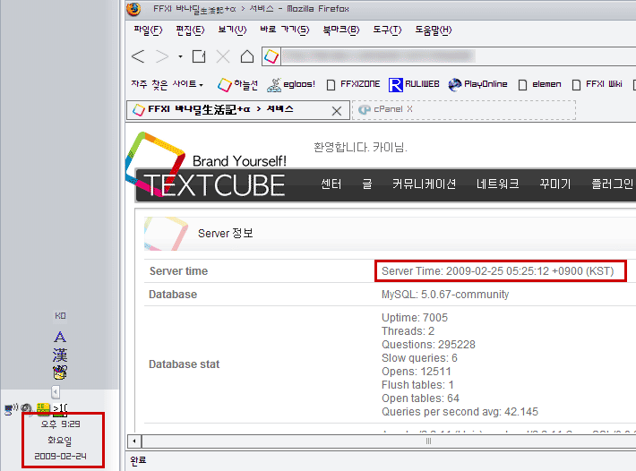Open the 센터 Textcube menu

pyautogui.click(x=331, y=184)
